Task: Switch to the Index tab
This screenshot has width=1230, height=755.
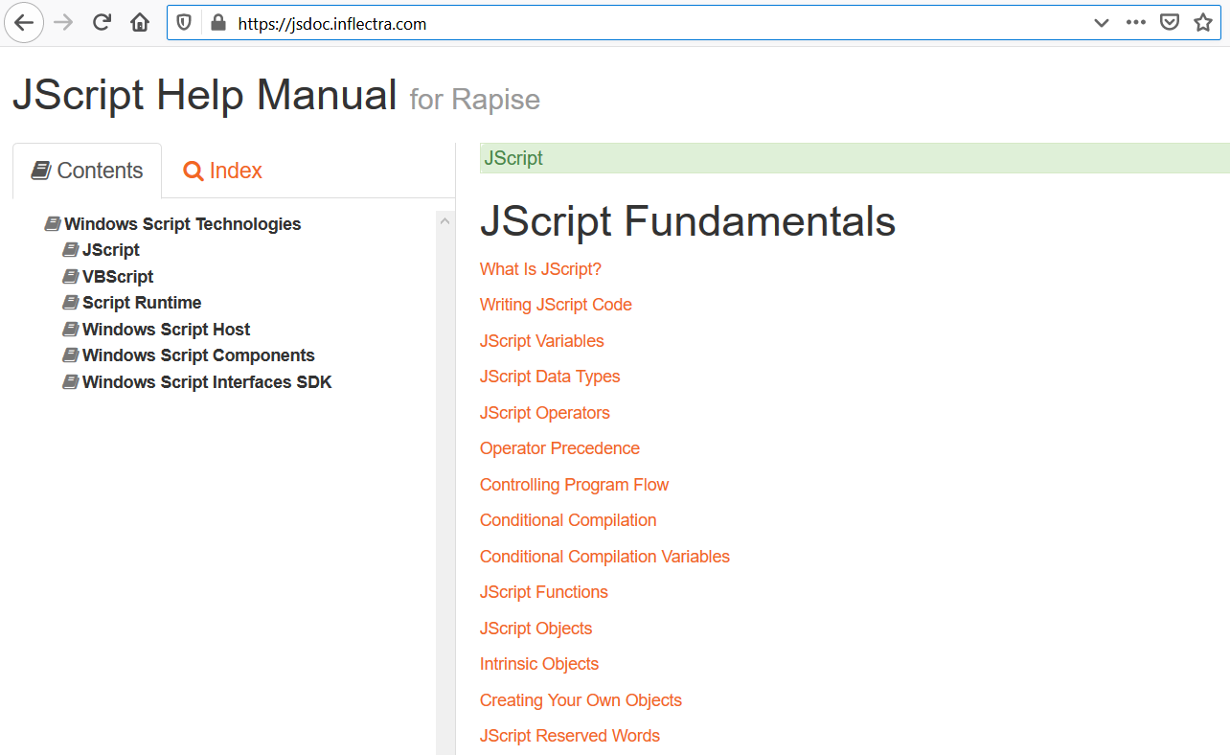Action: (223, 171)
